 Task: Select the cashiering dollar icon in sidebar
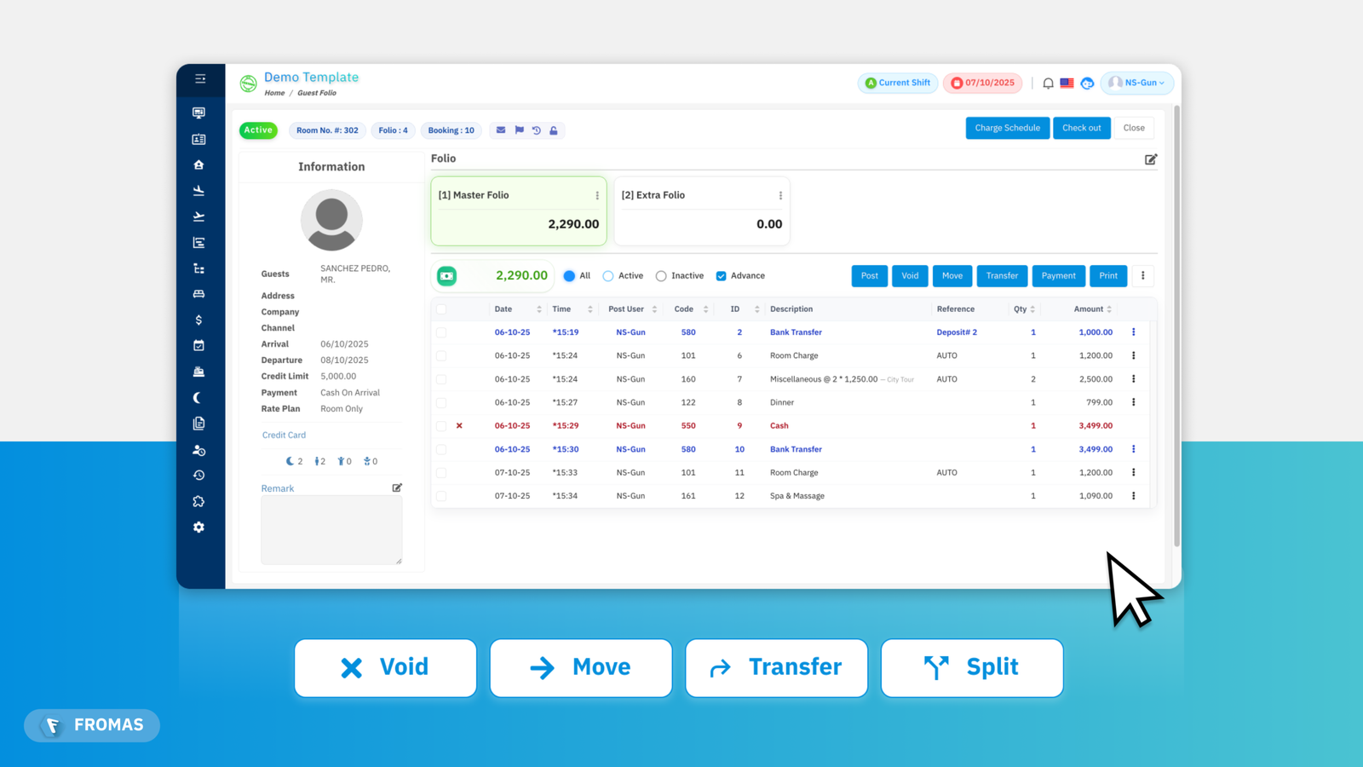tap(198, 320)
